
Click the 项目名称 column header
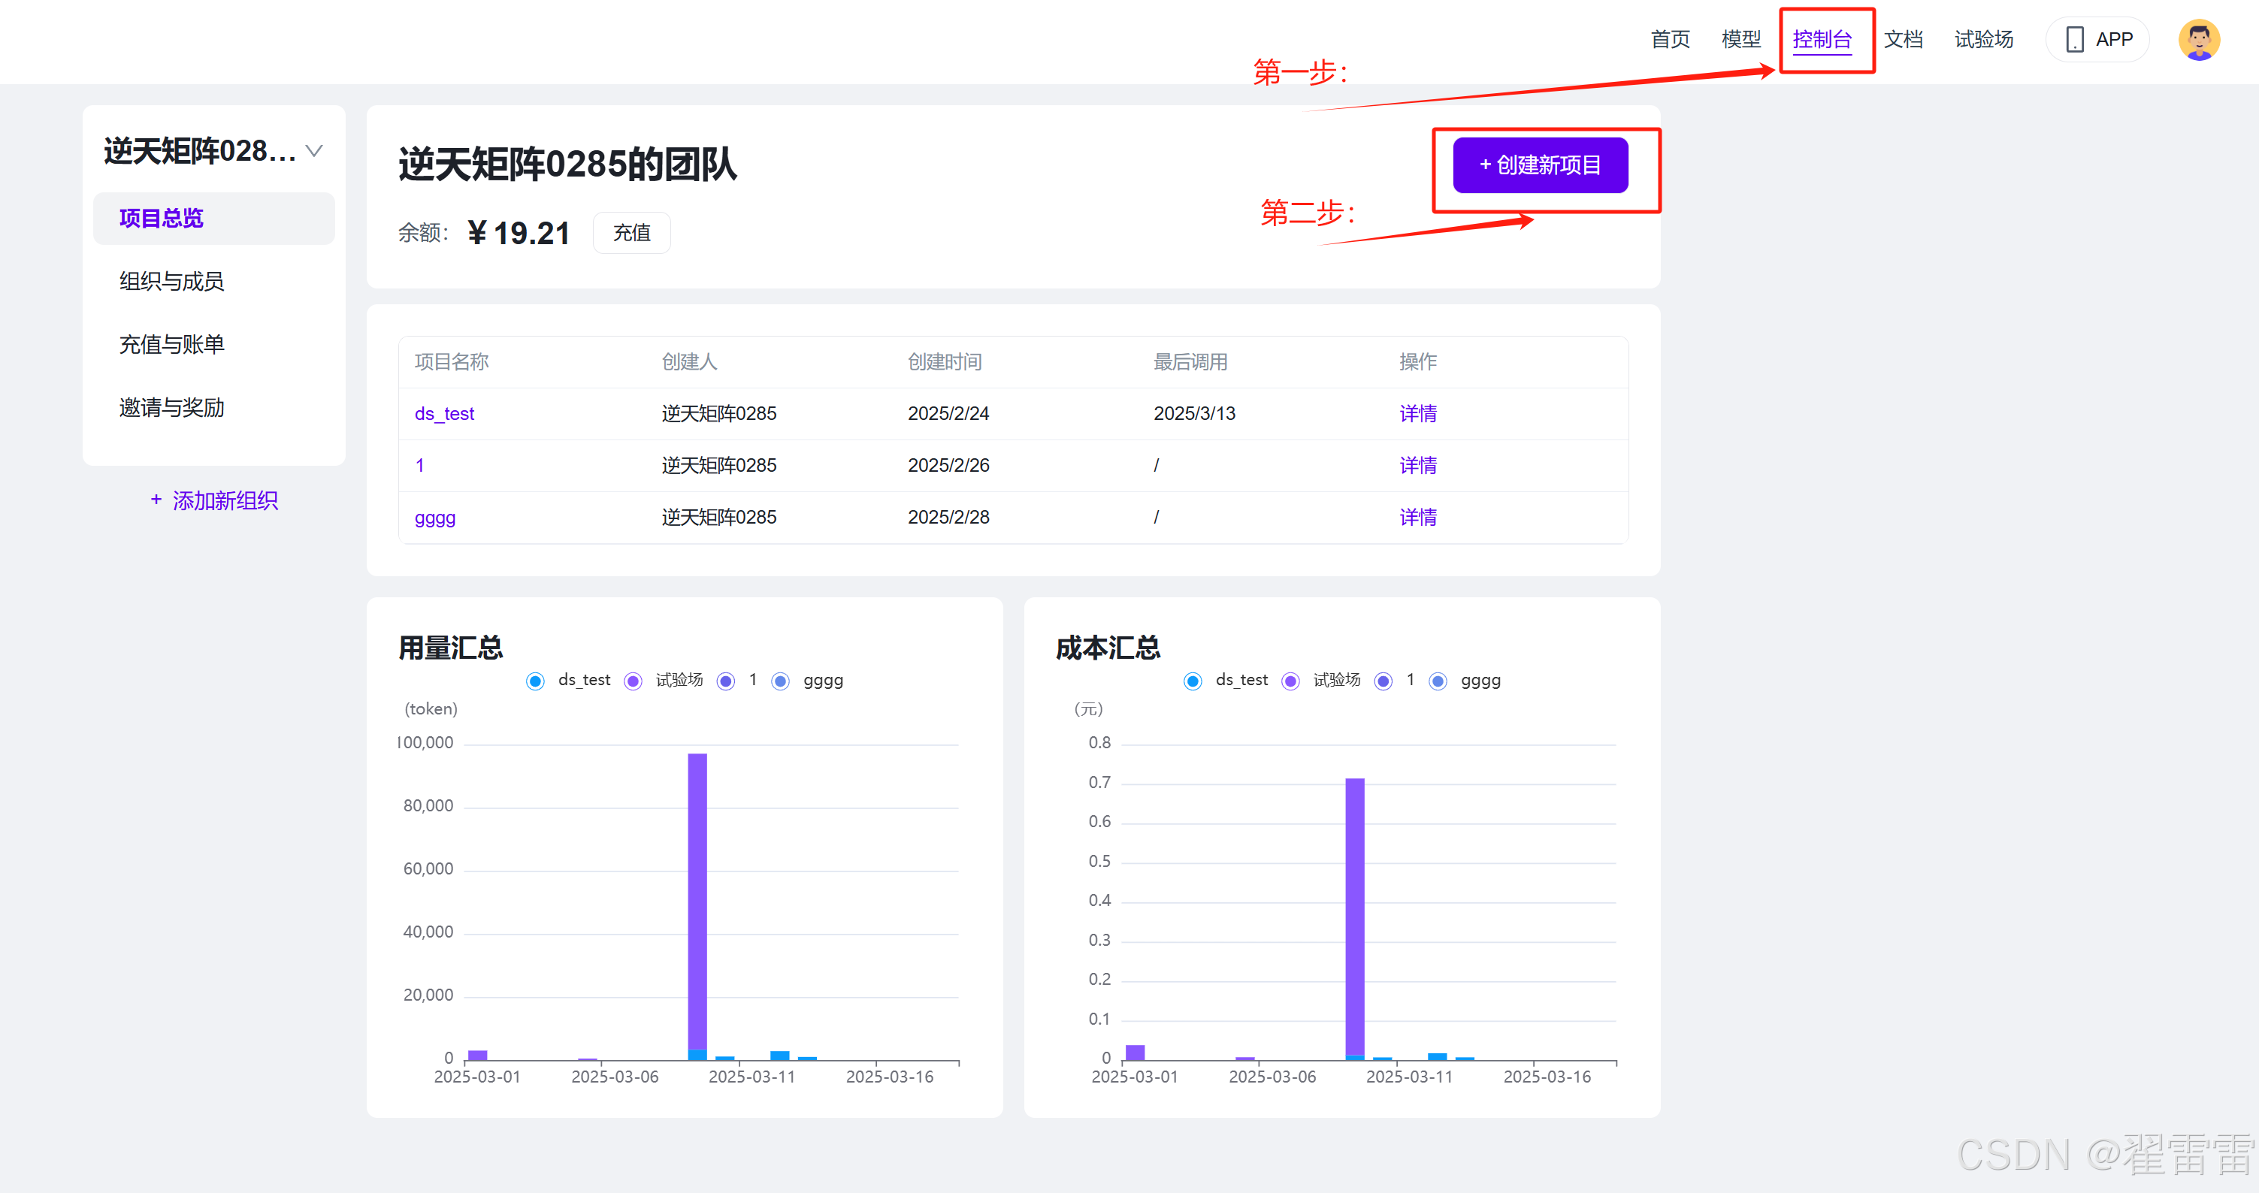(452, 362)
